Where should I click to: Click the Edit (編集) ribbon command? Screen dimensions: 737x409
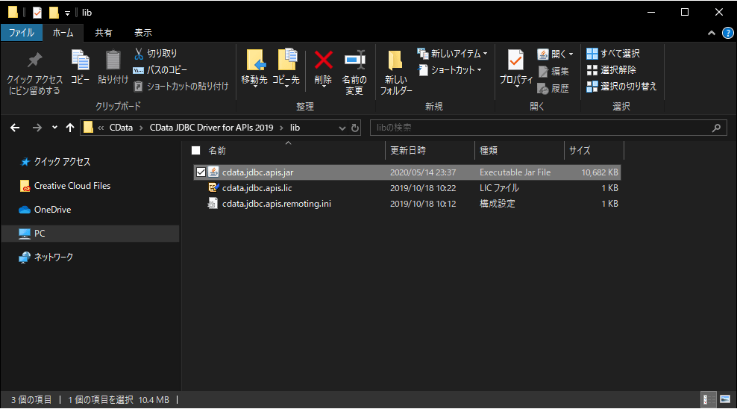pyautogui.click(x=553, y=72)
